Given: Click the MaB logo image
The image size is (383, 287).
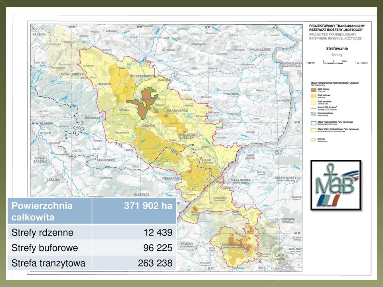Looking at the screenshot, I should coord(336,185).
